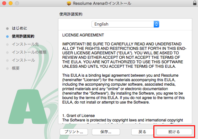Select the インストール step in the sidebar
The width and height of the screenshot is (198, 139).
(23, 60)
